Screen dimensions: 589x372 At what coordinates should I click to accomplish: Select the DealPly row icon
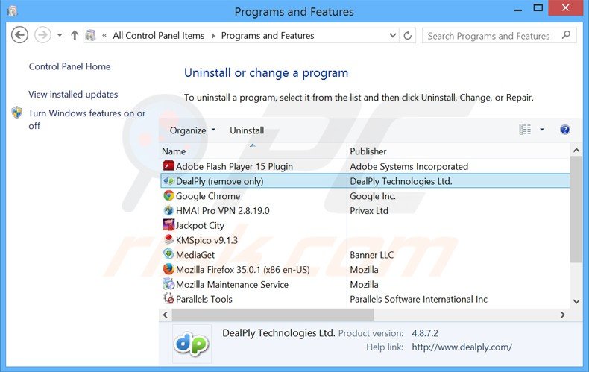pyautogui.click(x=168, y=180)
